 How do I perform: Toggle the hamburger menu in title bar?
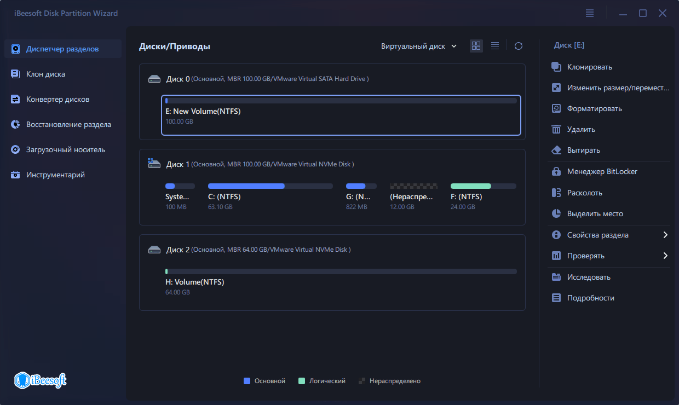(x=590, y=13)
